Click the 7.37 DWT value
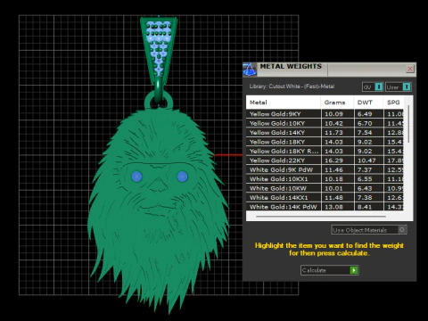 tap(365, 169)
